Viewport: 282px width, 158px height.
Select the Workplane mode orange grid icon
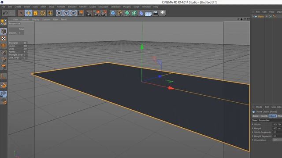[4, 46]
